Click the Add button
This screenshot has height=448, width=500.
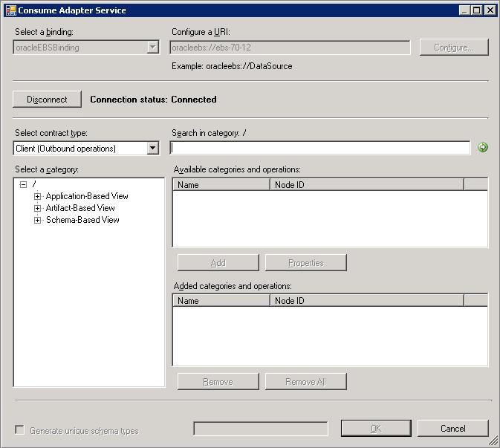(x=218, y=263)
